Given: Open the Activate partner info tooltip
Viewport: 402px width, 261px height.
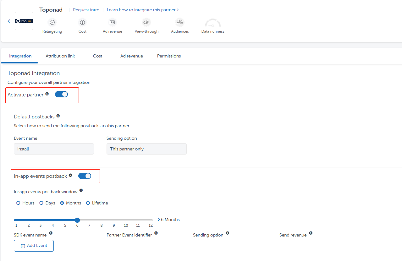Looking at the screenshot, I should coord(47,93).
